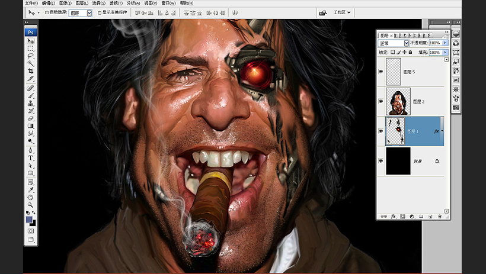The width and height of the screenshot is (486, 274).
Task: Toggle lock position icon
Action: click(x=404, y=52)
